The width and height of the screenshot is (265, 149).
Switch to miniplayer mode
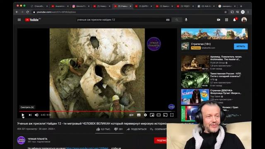(x=152, y=115)
